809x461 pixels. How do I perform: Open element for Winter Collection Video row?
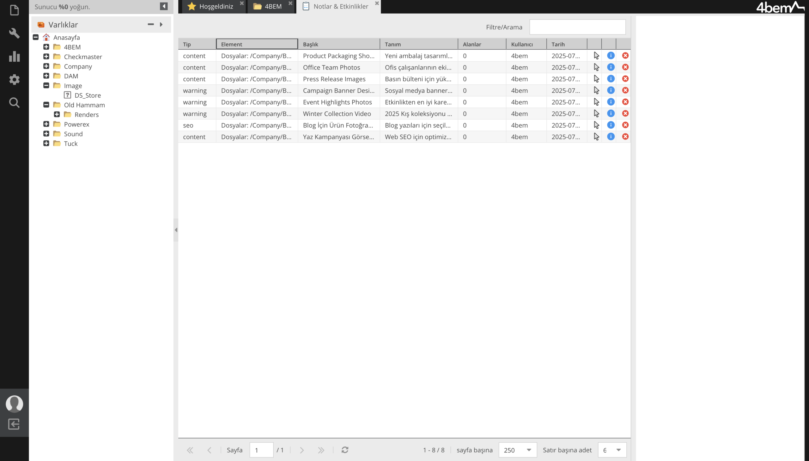[x=596, y=113]
